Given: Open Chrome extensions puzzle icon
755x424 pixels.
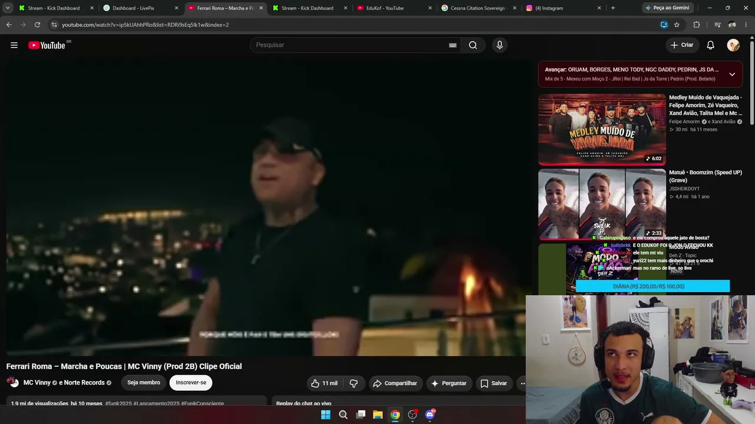Looking at the screenshot, I should [697, 25].
